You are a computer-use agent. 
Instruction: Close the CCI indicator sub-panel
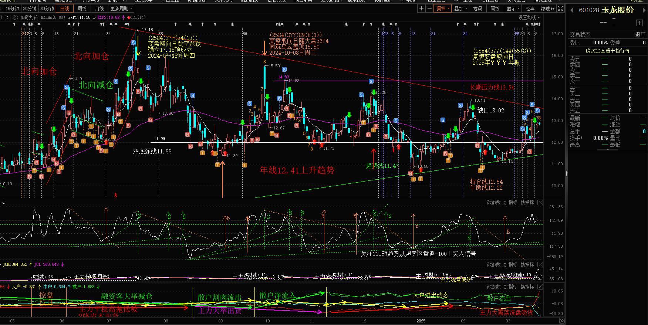coord(540,202)
